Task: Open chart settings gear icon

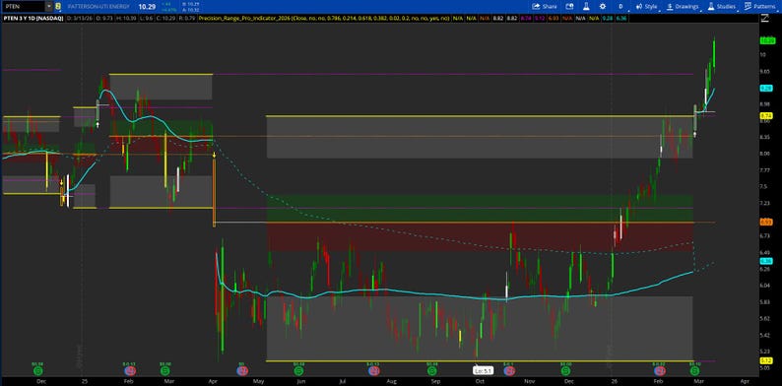Action: pyautogui.click(x=603, y=7)
